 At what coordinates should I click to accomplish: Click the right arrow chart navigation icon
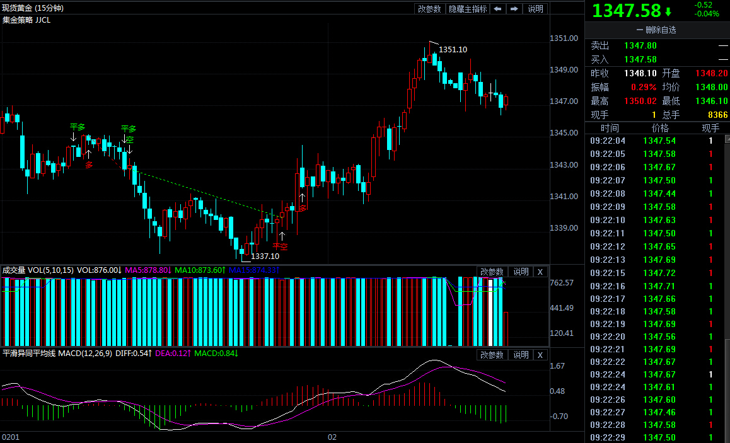[x=514, y=9]
